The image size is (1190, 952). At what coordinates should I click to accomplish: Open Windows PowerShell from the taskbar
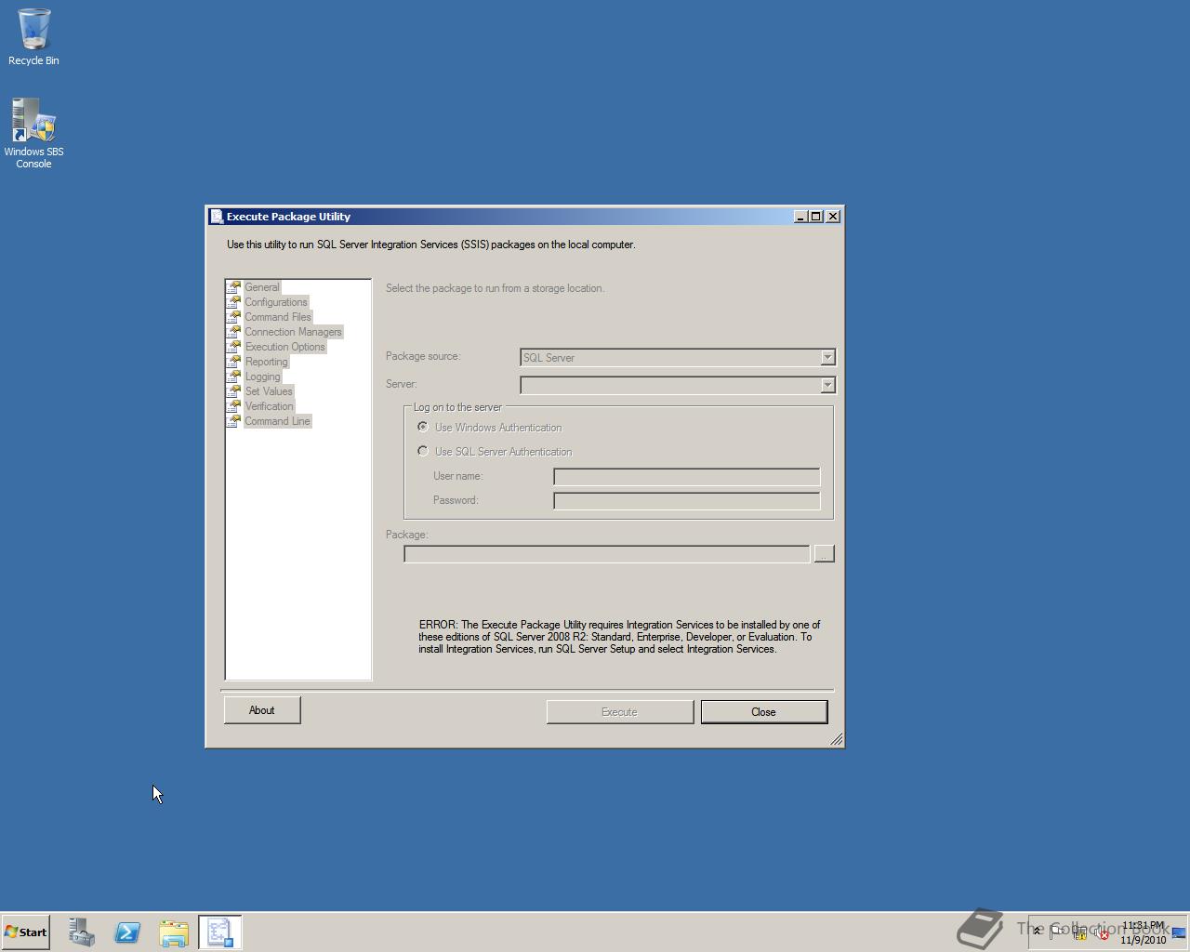pos(127,932)
